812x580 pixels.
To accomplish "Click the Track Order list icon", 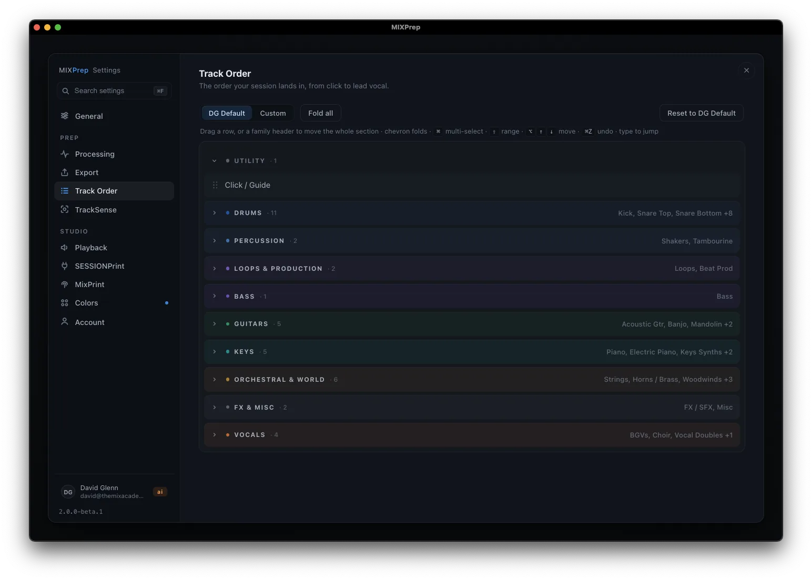I will tap(65, 191).
